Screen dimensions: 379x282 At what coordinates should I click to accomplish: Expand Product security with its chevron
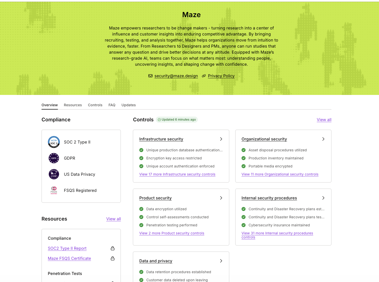(x=221, y=198)
